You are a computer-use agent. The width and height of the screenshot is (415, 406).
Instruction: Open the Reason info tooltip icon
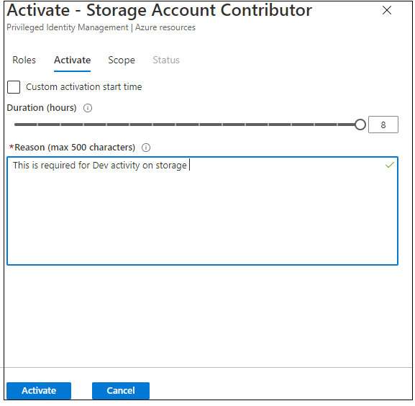(146, 148)
